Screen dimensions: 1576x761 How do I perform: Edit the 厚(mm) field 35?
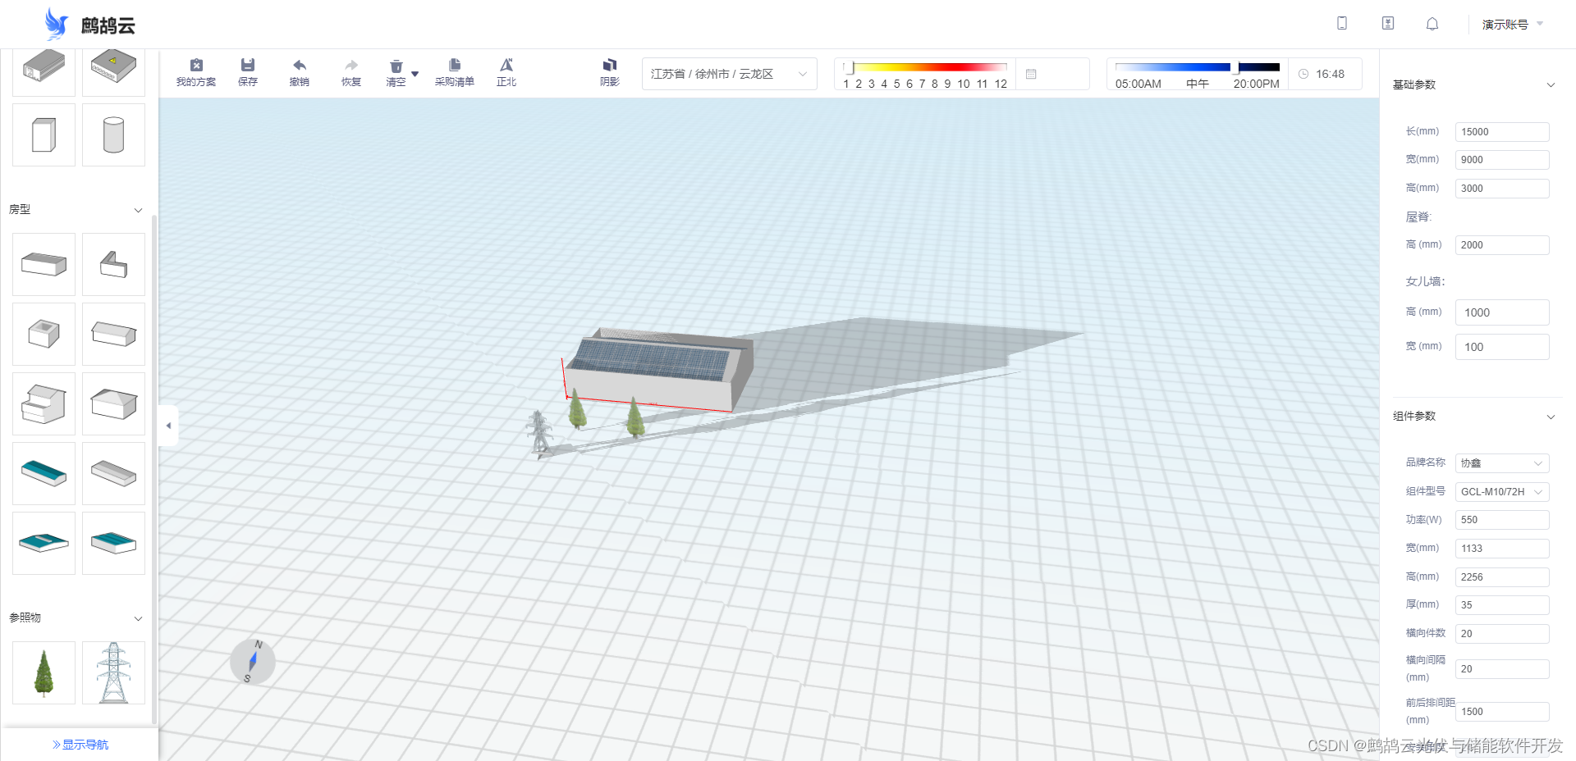[1502, 605]
